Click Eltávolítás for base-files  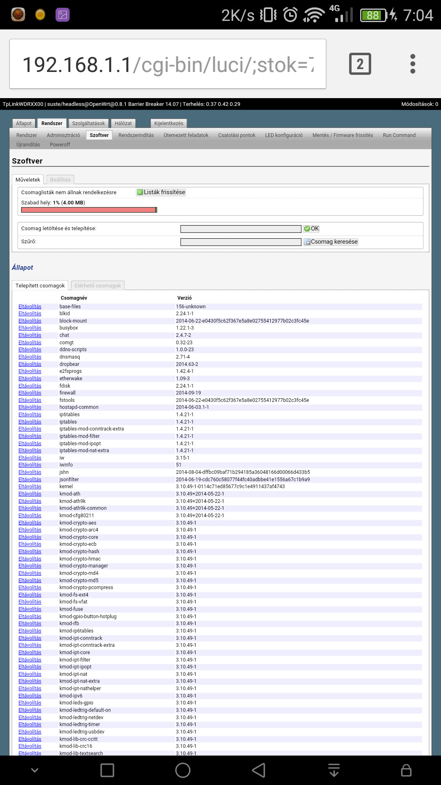coord(30,307)
